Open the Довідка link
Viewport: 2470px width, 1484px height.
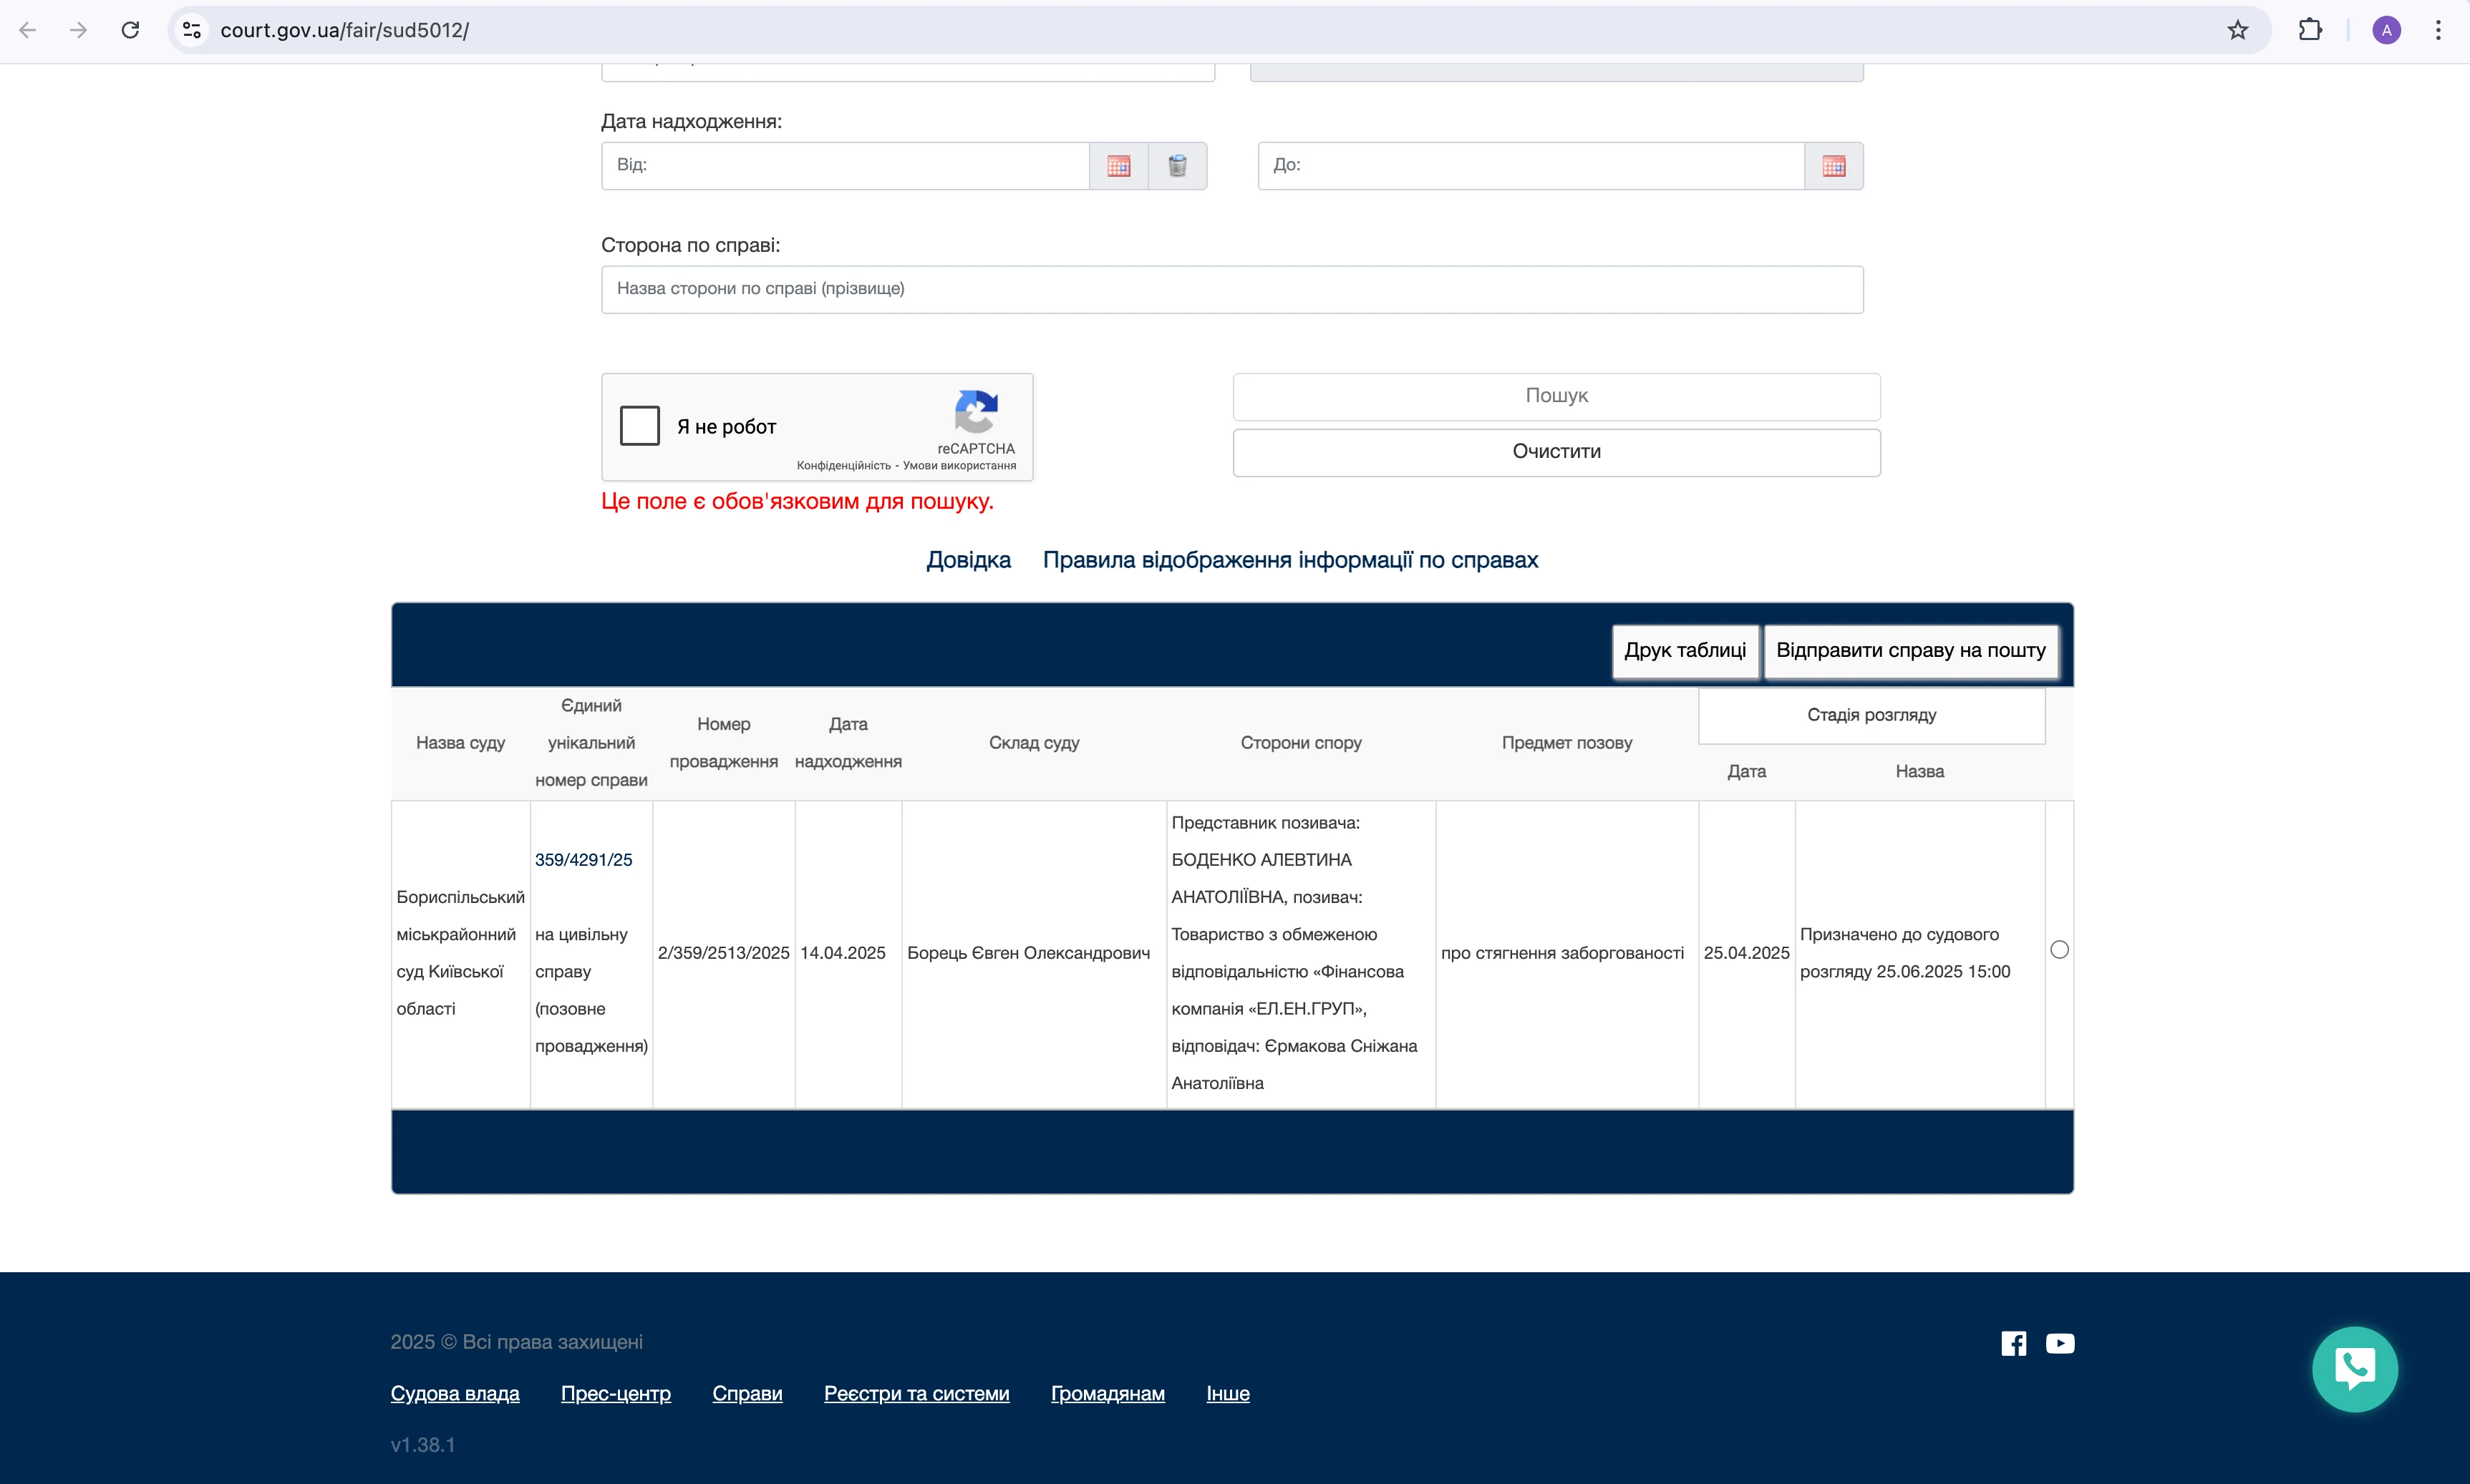point(967,560)
